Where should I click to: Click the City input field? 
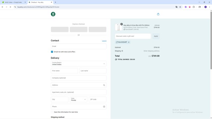click(x=60, y=99)
